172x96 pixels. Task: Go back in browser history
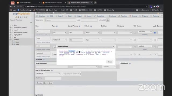11,6
